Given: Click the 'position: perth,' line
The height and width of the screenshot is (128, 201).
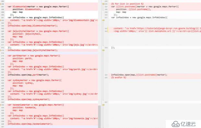Looking at the screenshot, I should point(23,58).
